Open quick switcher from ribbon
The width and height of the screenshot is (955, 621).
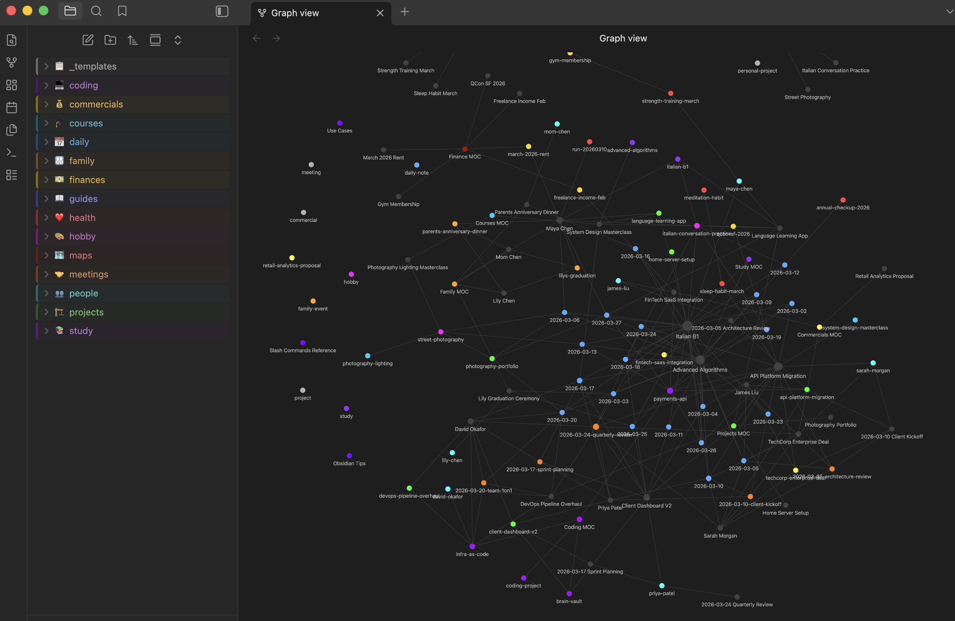pyautogui.click(x=12, y=40)
